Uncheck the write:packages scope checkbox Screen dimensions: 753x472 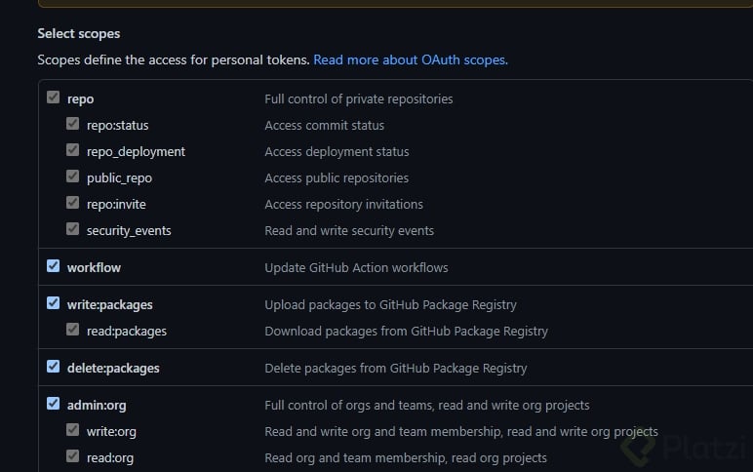click(53, 303)
